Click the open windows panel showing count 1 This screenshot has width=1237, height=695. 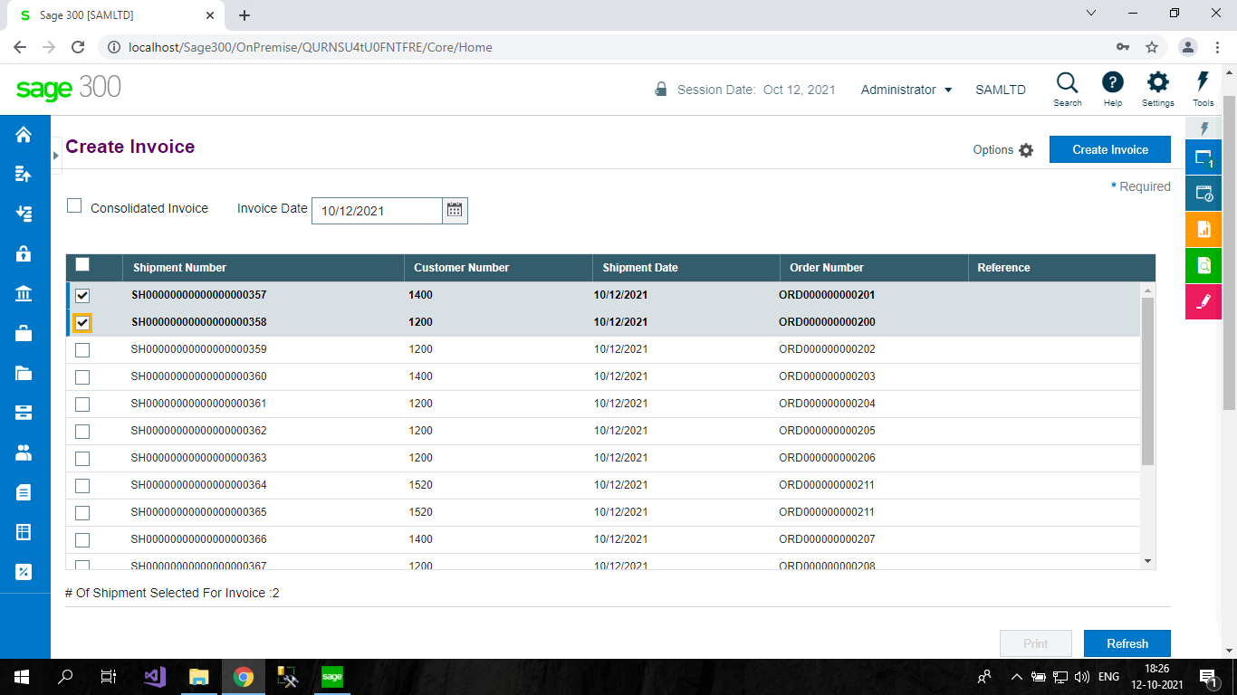click(x=1203, y=157)
